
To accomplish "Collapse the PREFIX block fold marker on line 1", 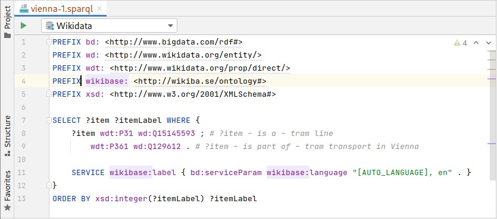I will tap(49, 42).
